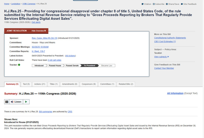Open the Actions (21) tab
The image size is (204, 138).
tap(40, 84)
